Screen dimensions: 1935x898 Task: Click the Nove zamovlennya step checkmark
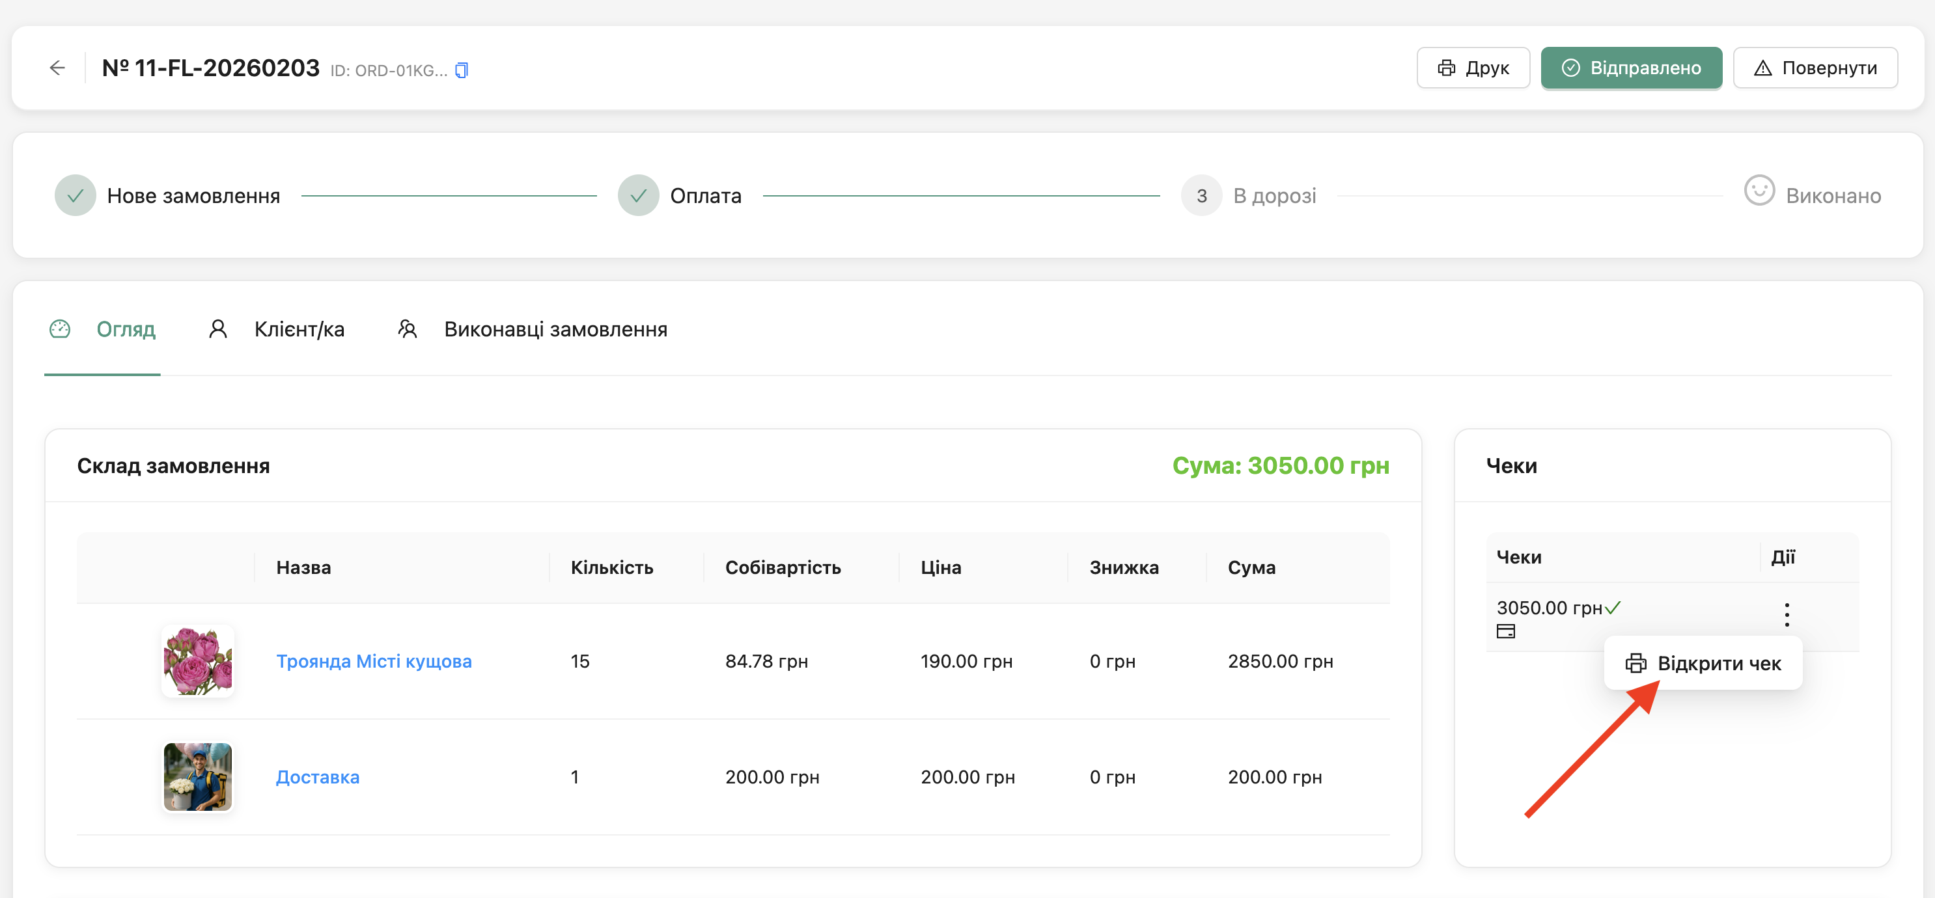75,196
